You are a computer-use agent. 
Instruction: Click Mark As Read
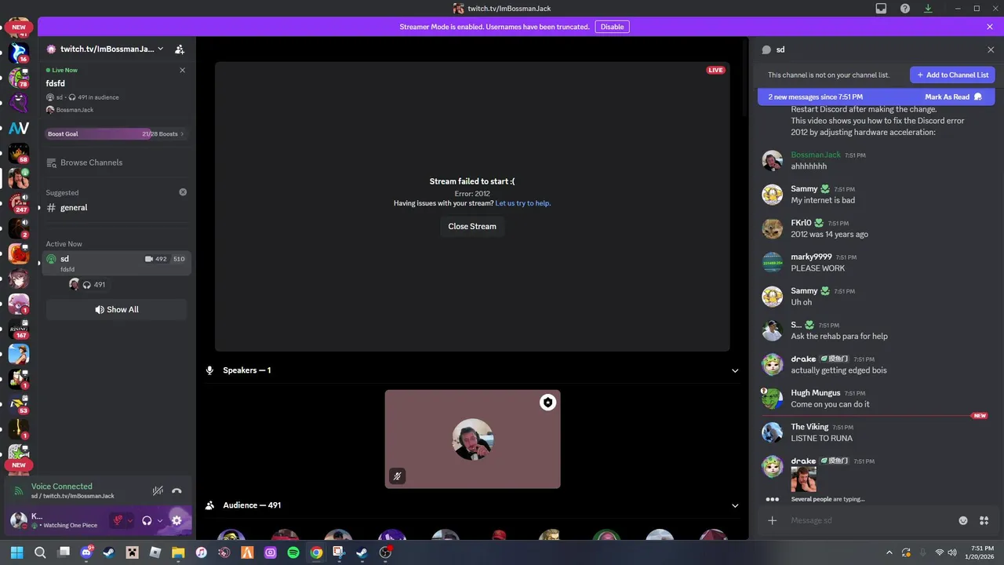coord(953,97)
